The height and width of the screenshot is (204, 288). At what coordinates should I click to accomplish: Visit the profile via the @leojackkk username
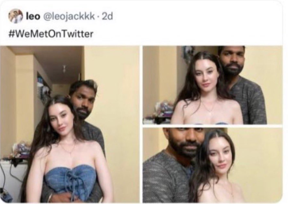coord(69,17)
